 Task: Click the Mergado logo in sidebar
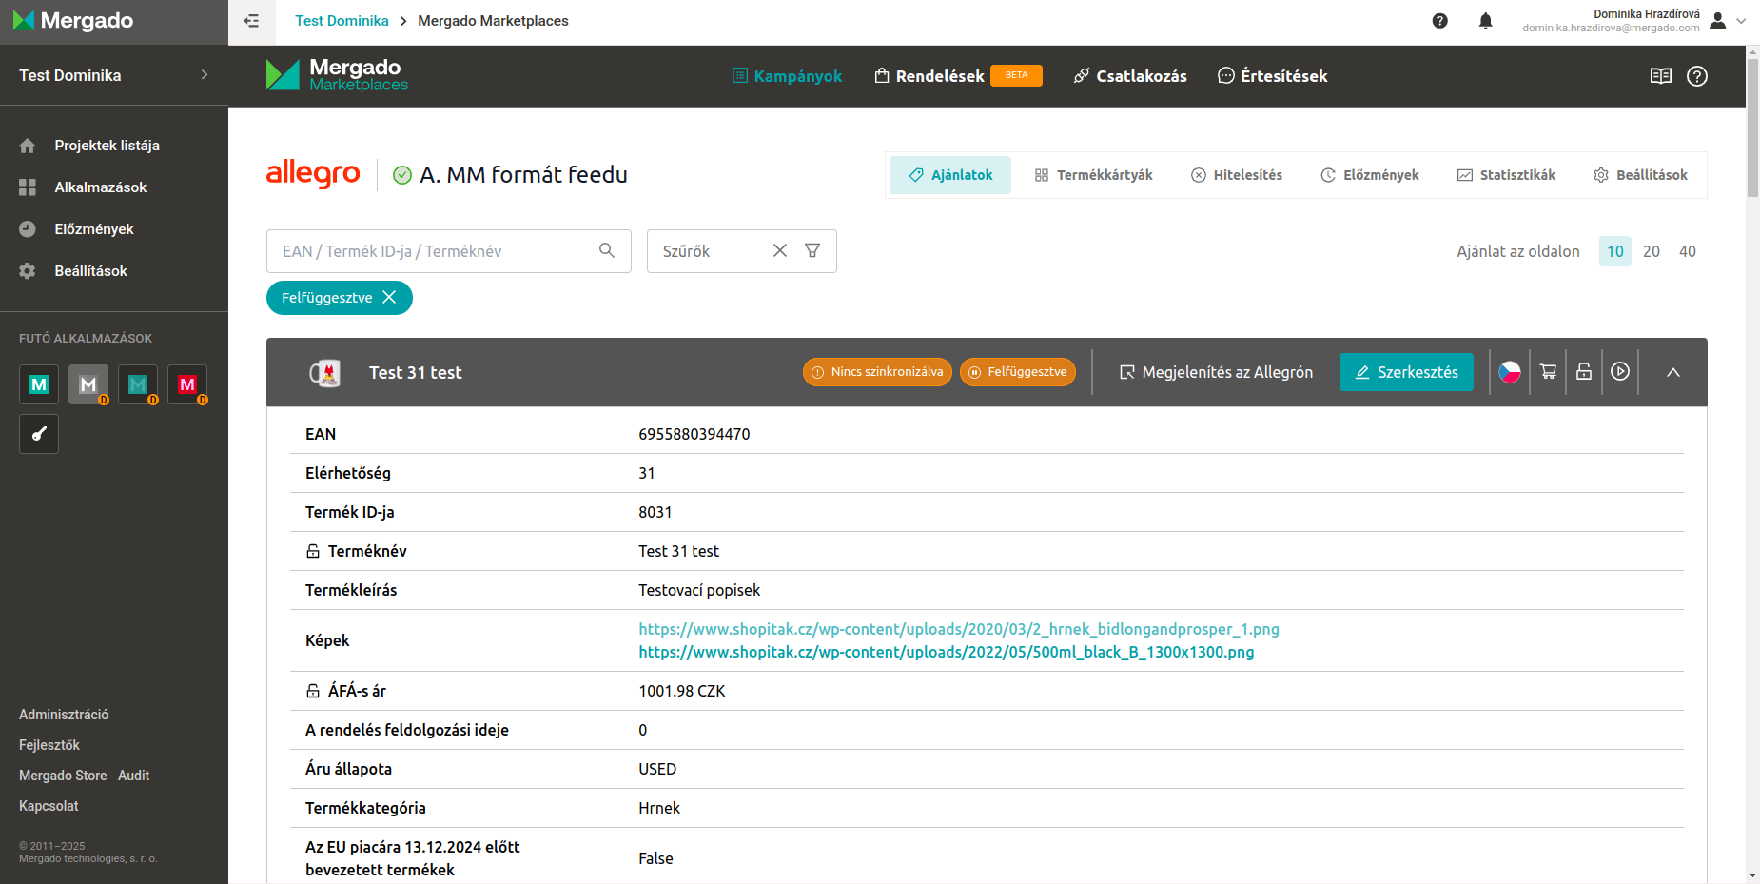[x=73, y=21]
